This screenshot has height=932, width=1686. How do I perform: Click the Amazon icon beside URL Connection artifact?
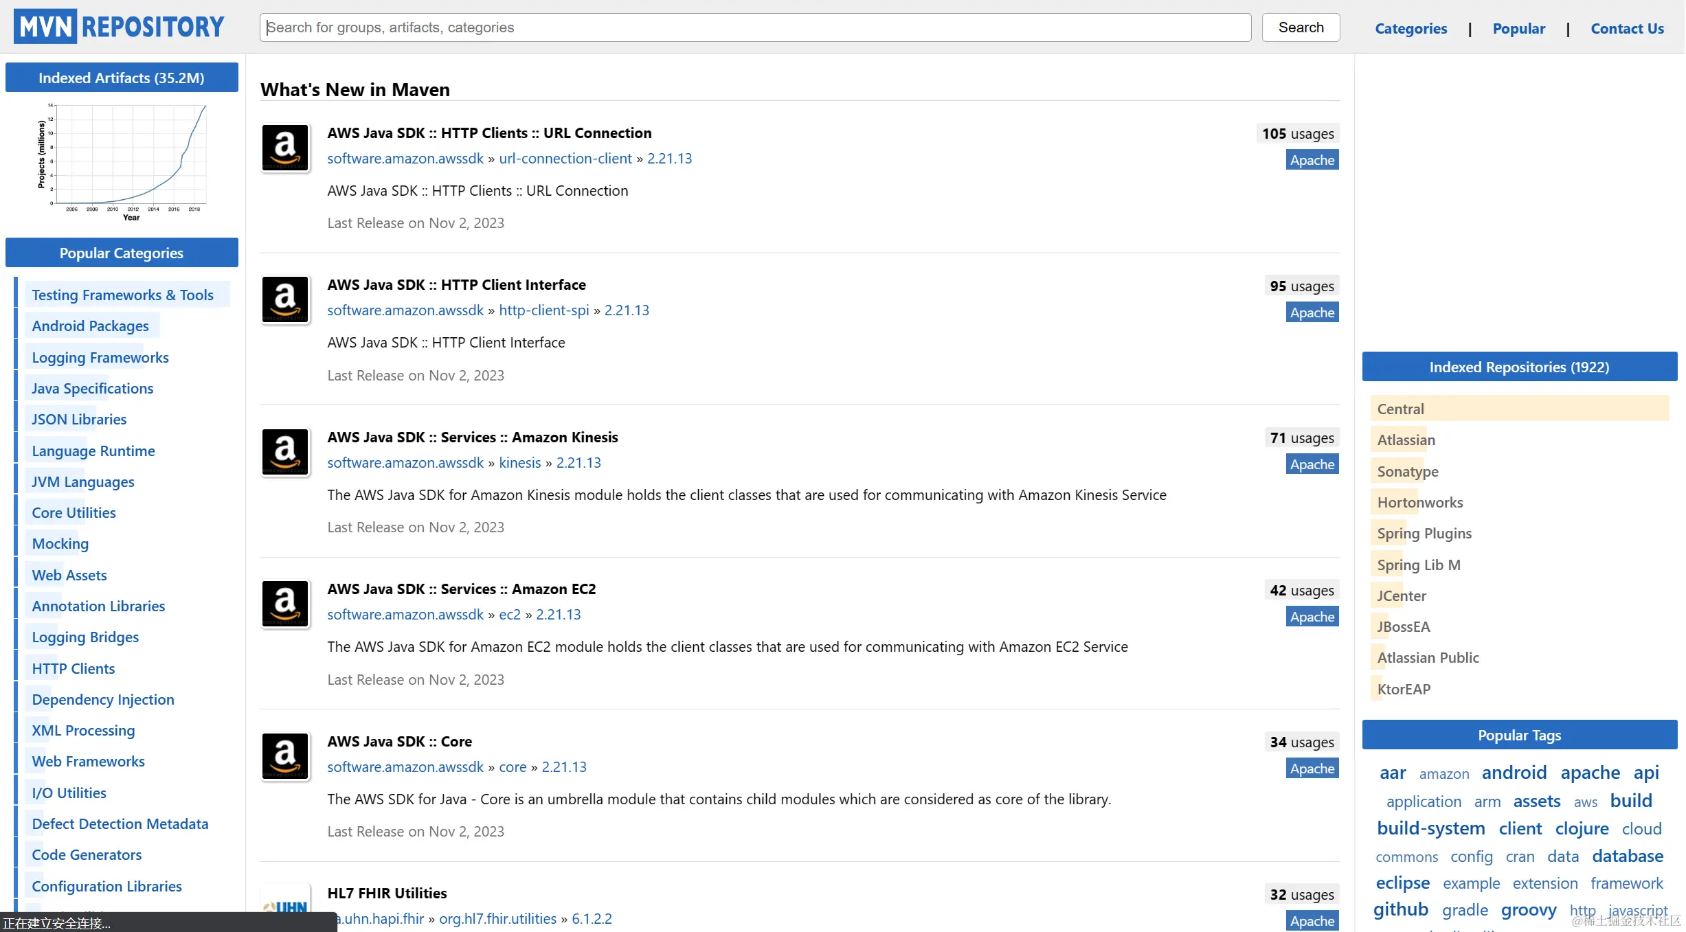click(285, 148)
